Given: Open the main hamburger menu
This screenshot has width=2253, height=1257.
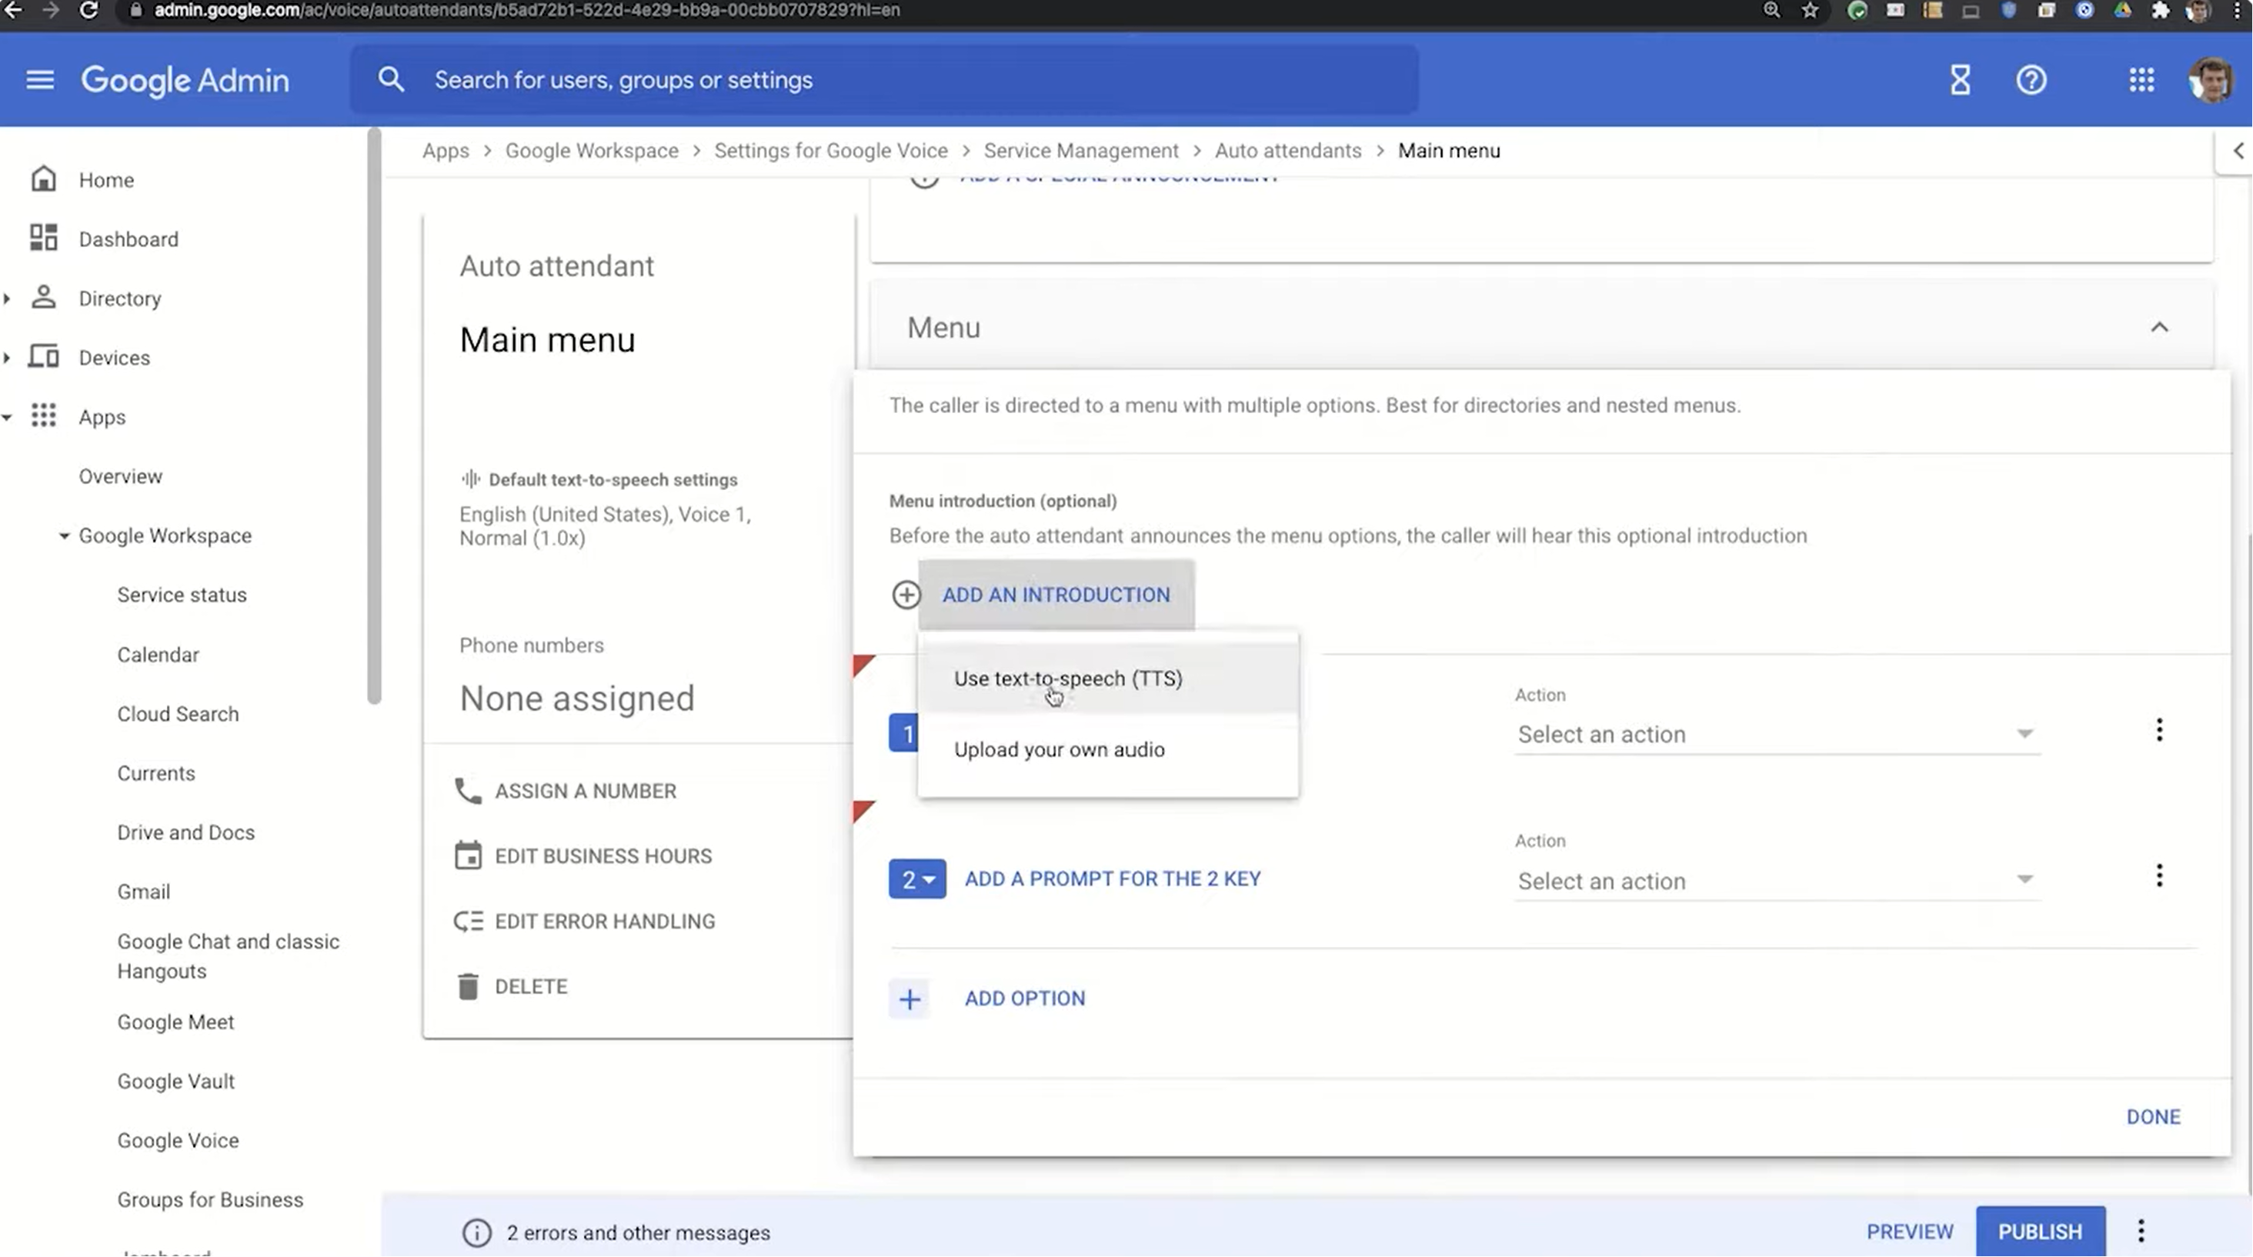Looking at the screenshot, I should pyautogui.click(x=40, y=81).
